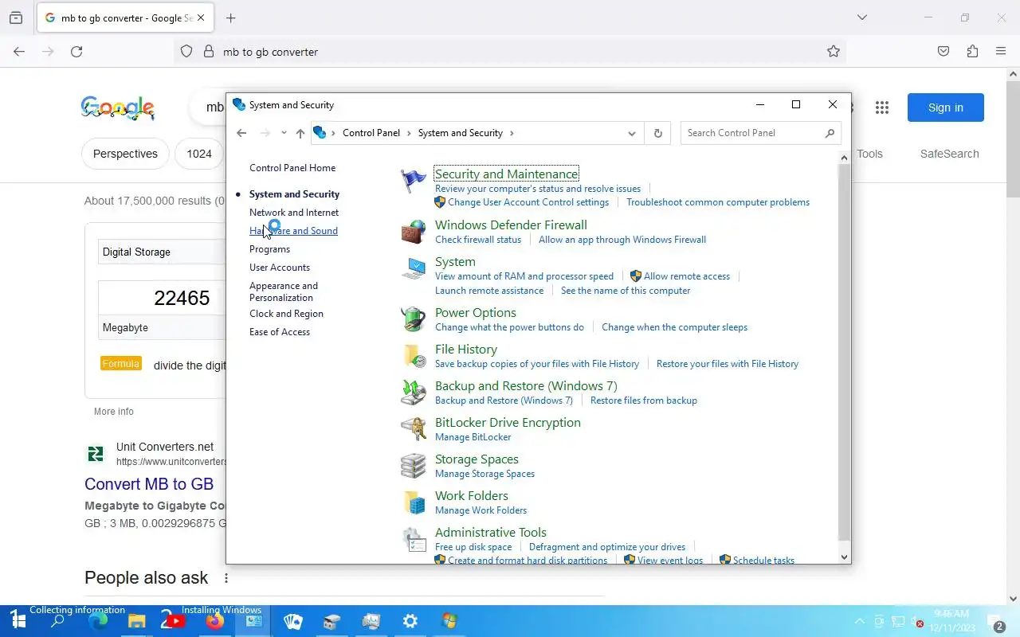Go up one level in Control Panel

(300, 133)
